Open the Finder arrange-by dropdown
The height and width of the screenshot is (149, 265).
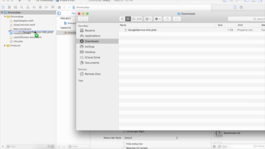coord(148,19)
